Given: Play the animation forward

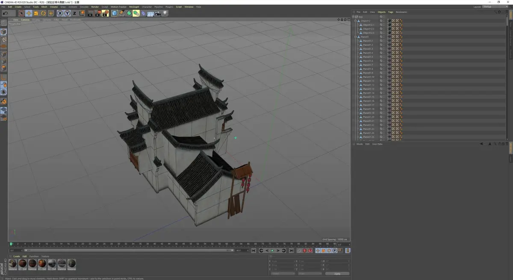Looking at the screenshot, I should pos(272,251).
